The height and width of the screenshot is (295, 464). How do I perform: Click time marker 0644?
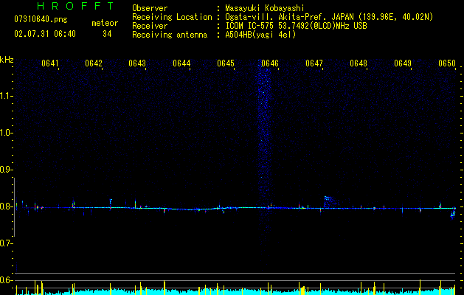[181, 63]
